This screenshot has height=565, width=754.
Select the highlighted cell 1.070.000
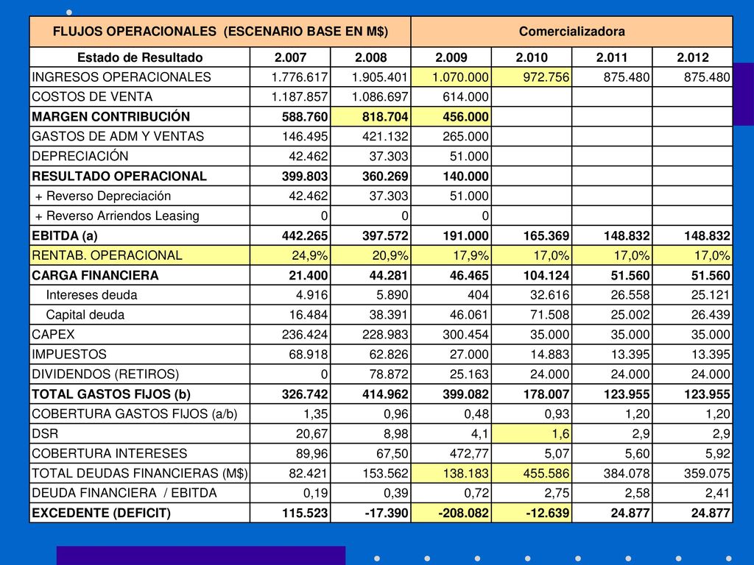click(451, 77)
